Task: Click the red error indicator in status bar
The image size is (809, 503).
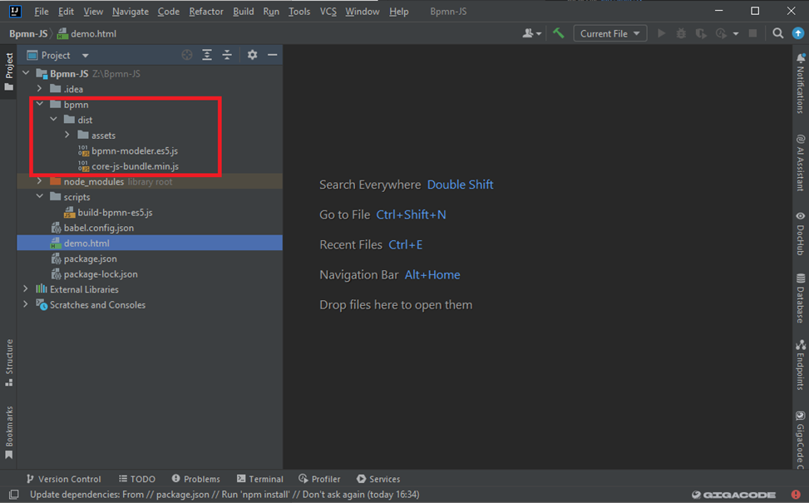Action: tap(795, 495)
